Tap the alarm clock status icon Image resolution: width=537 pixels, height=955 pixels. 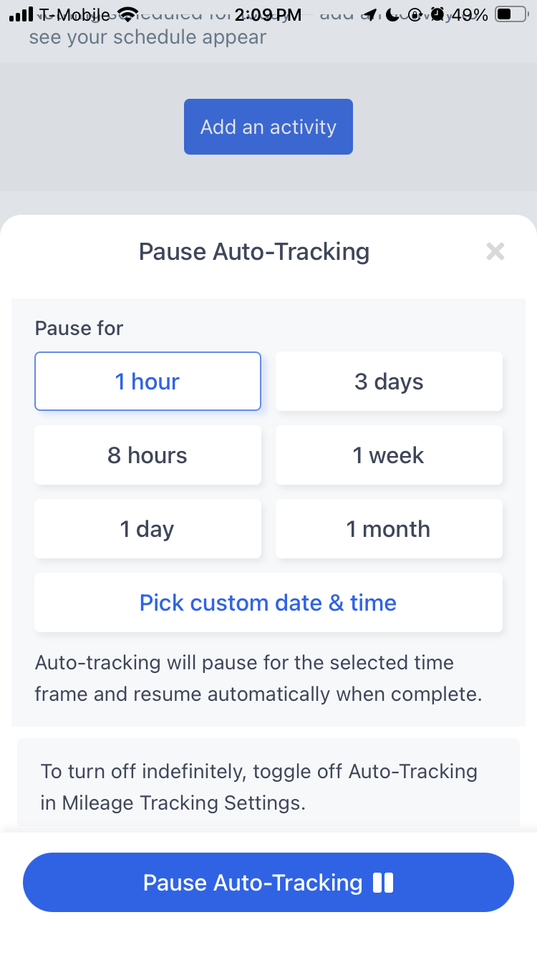coord(437,14)
